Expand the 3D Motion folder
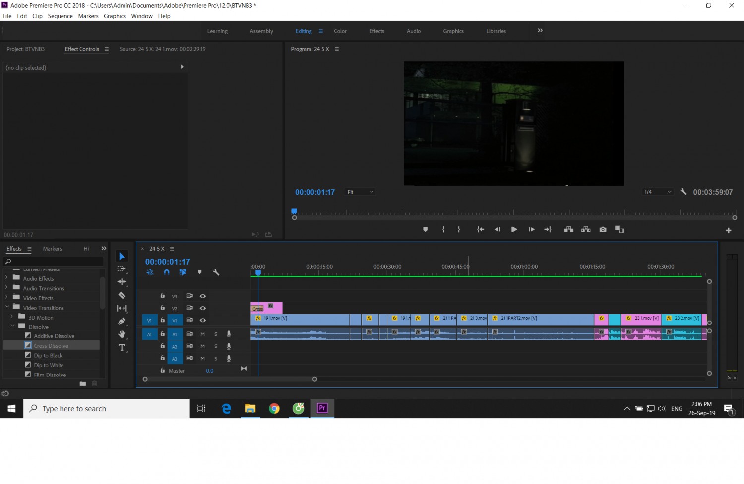This screenshot has width=744, height=484. pyautogui.click(x=11, y=317)
